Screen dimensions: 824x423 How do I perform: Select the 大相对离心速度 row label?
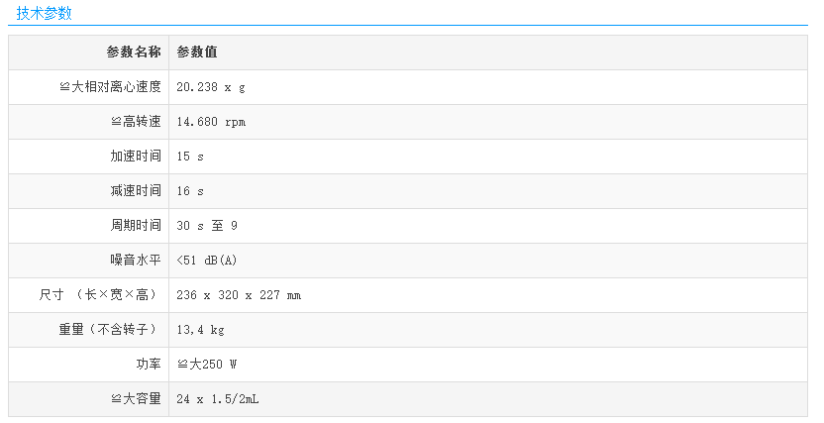pyautogui.click(x=110, y=87)
